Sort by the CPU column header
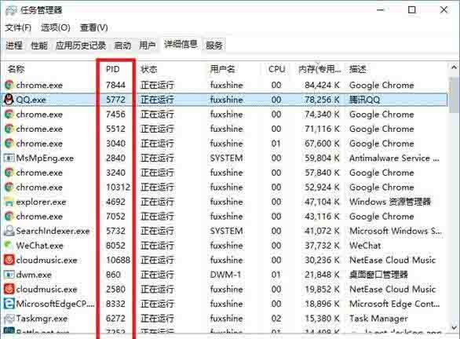This screenshot has height=339, width=460. [x=276, y=69]
